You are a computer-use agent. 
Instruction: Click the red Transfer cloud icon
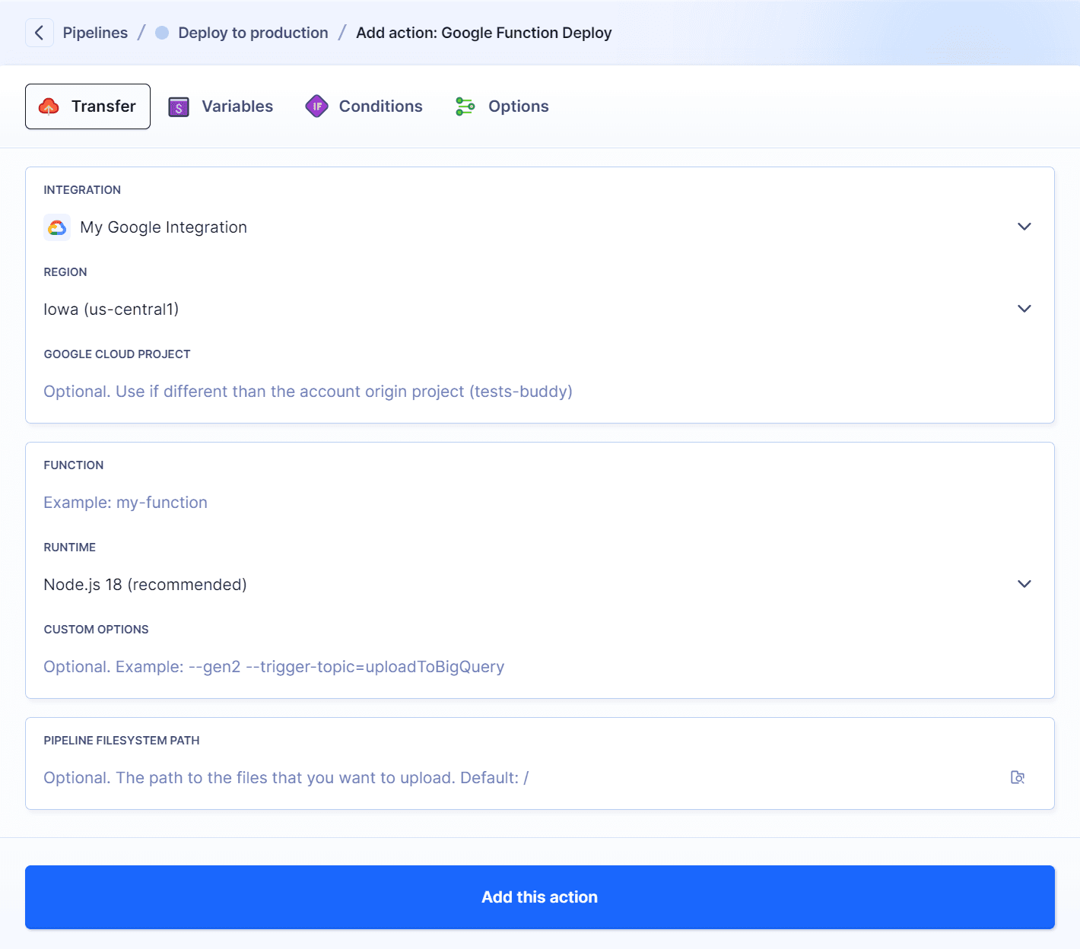(50, 106)
